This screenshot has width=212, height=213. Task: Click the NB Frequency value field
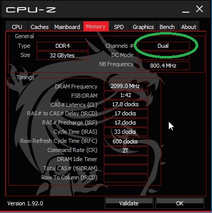click(x=163, y=66)
